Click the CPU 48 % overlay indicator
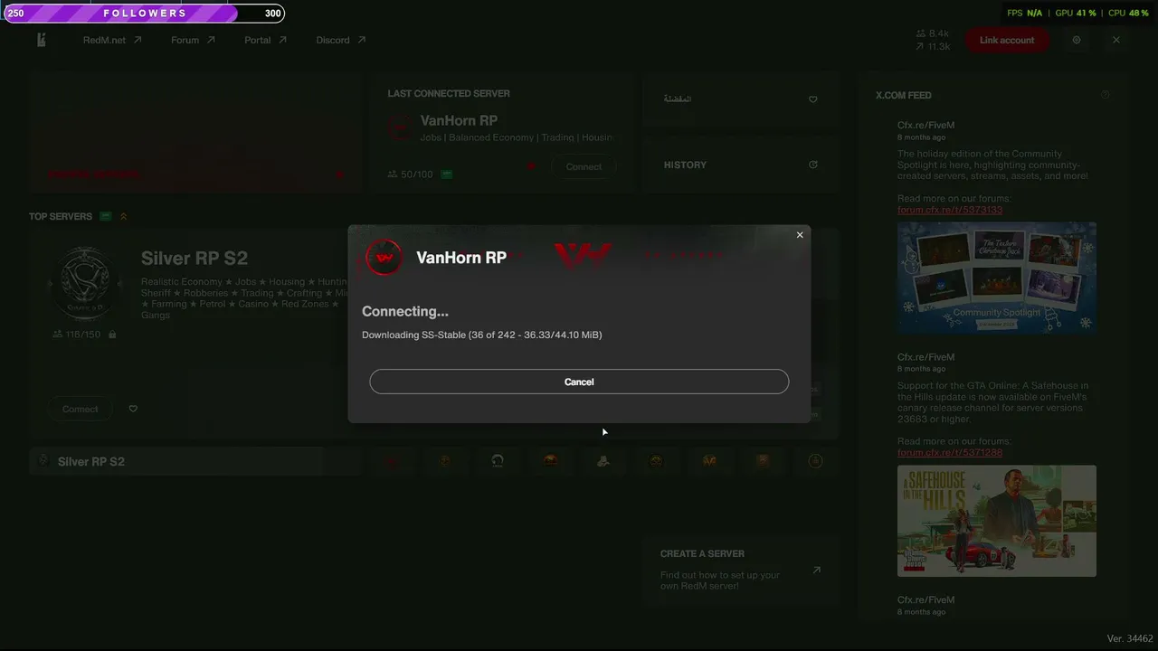The height and width of the screenshot is (651, 1158). pyautogui.click(x=1128, y=14)
